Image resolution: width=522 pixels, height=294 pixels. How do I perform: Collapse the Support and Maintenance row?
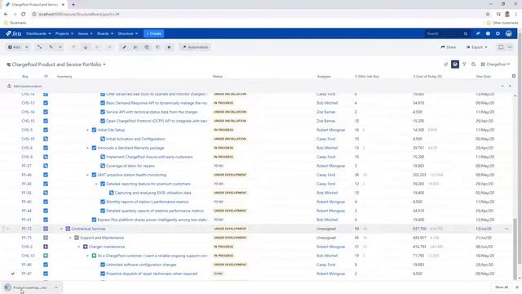click(70, 238)
